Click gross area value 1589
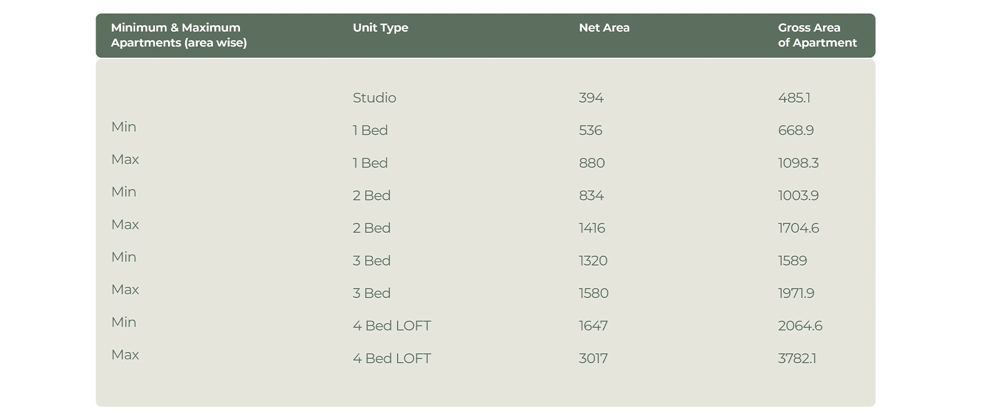 [792, 261]
